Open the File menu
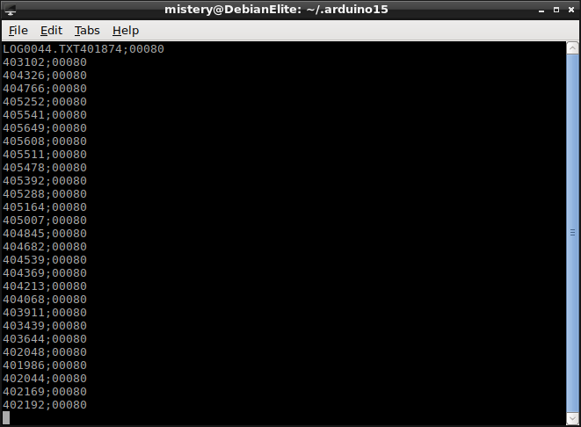 (x=18, y=30)
